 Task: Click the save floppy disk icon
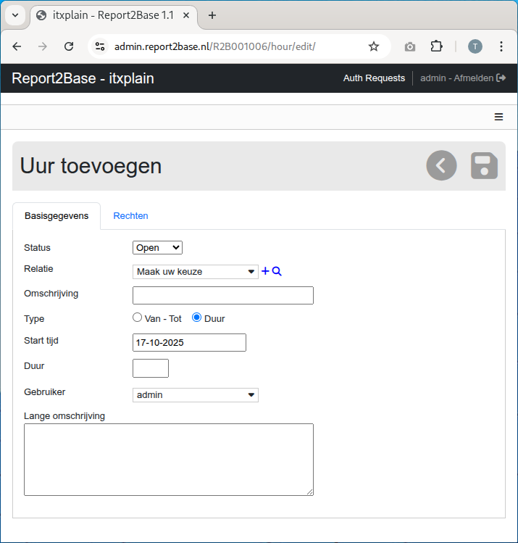coord(484,166)
